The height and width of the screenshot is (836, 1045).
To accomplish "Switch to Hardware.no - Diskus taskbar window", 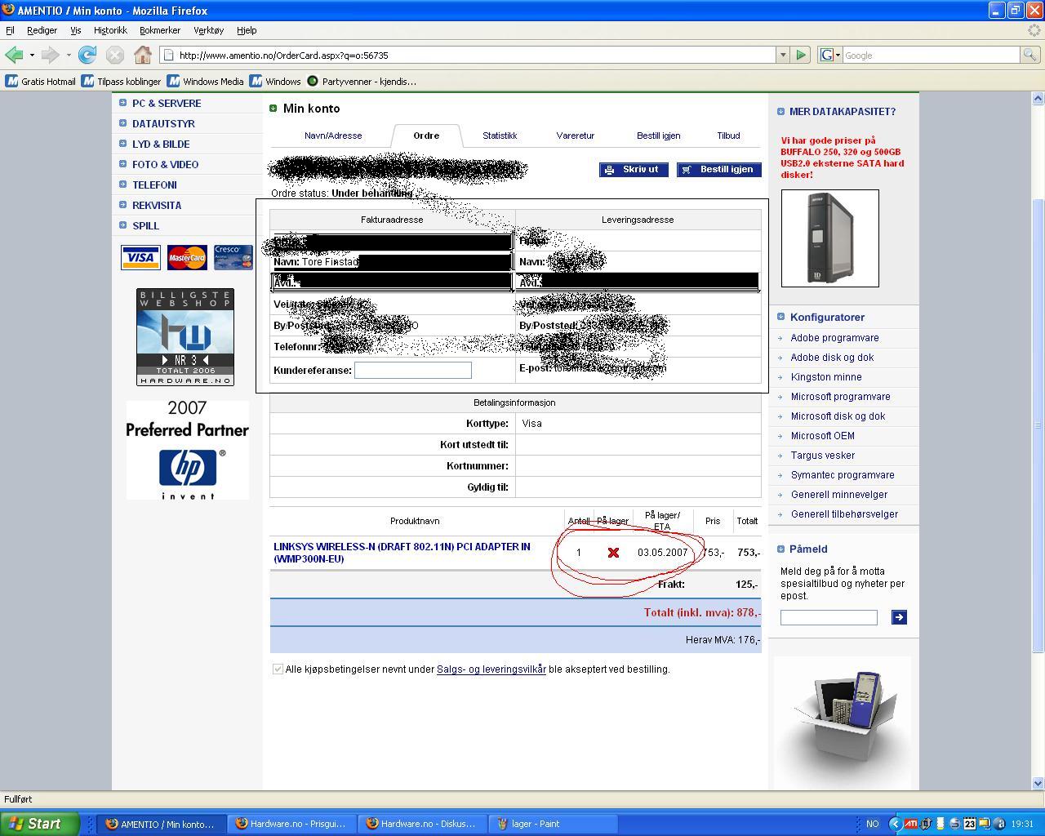I will click(x=422, y=824).
